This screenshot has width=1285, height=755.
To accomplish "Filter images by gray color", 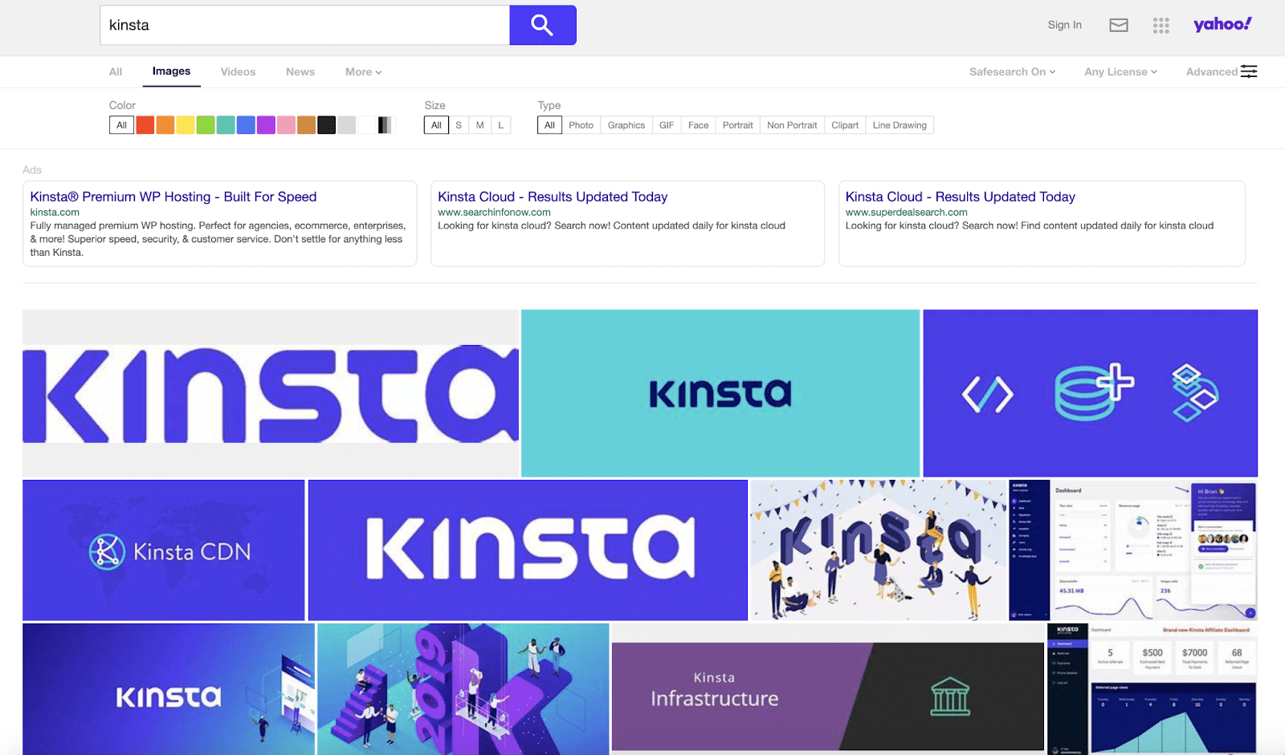I will (x=346, y=125).
